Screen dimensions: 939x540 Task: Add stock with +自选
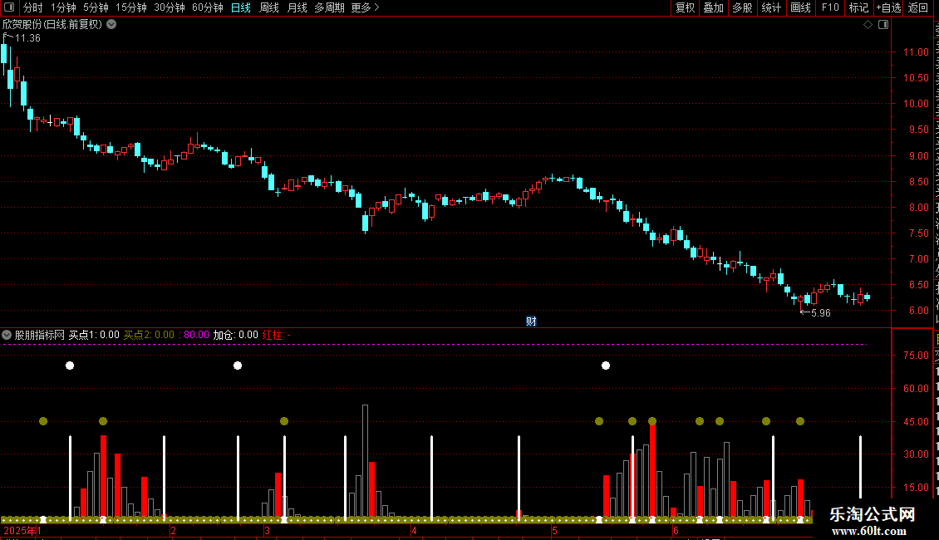(888, 7)
